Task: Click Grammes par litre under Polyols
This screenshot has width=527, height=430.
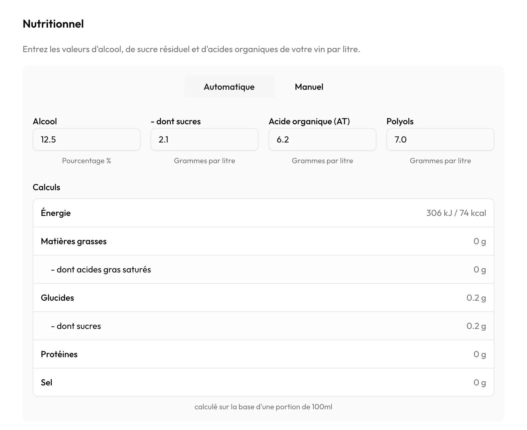Action: pyautogui.click(x=440, y=161)
